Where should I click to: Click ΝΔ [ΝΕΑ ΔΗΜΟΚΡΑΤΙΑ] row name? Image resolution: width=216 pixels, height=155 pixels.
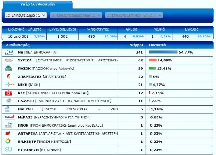38,52
